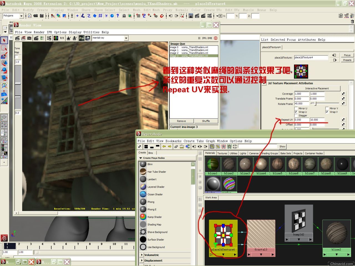Open the Polygons menu set dropdown
This screenshot has height=266, width=355.
21,16
